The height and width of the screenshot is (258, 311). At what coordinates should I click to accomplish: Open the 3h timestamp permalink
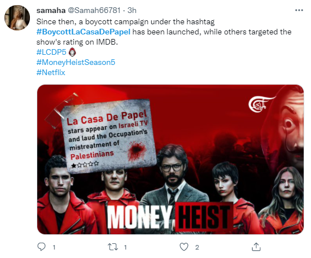[x=132, y=10]
